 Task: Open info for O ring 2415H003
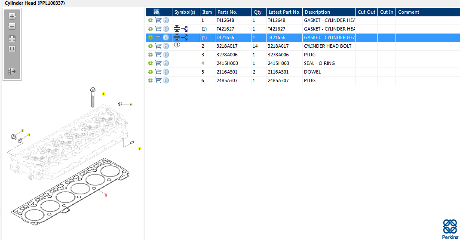pyautogui.click(x=166, y=63)
